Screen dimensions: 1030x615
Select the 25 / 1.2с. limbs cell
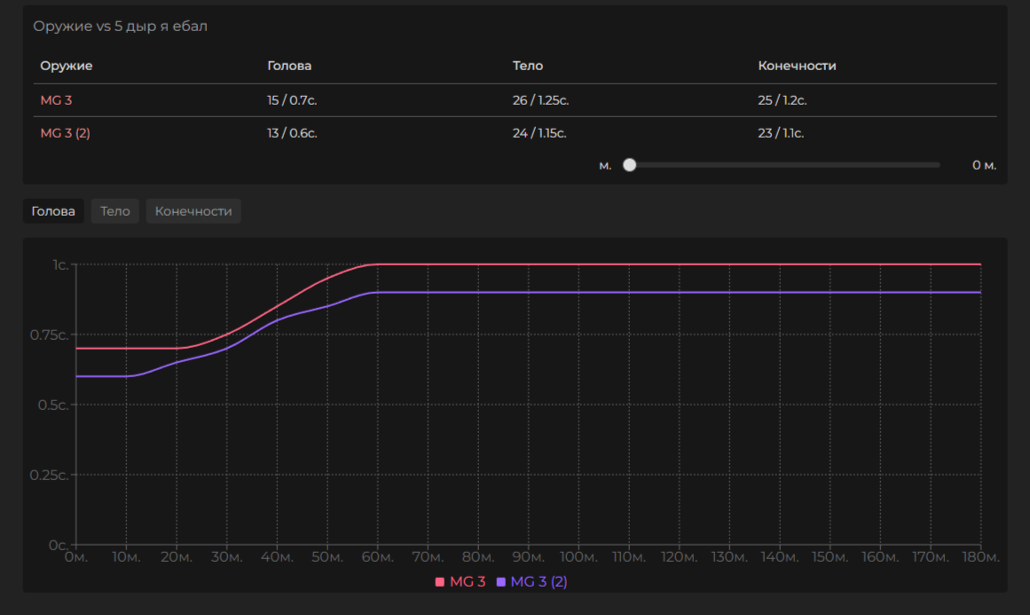coord(782,100)
